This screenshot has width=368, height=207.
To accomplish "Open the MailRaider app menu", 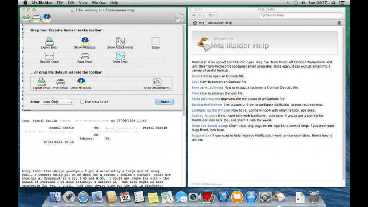I will tap(42, 3).
